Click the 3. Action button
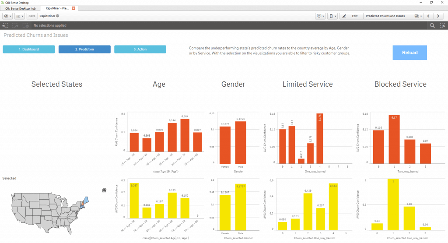Screen dimensions: 448x243 coord(140,49)
